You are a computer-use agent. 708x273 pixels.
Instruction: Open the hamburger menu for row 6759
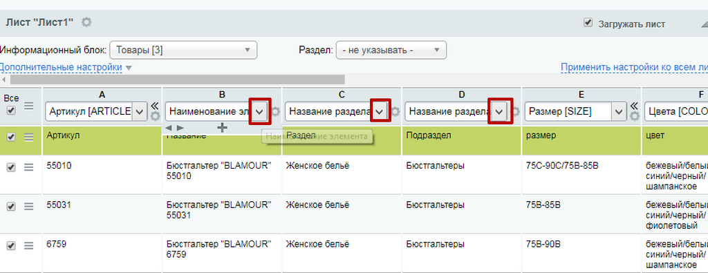pos(29,246)
